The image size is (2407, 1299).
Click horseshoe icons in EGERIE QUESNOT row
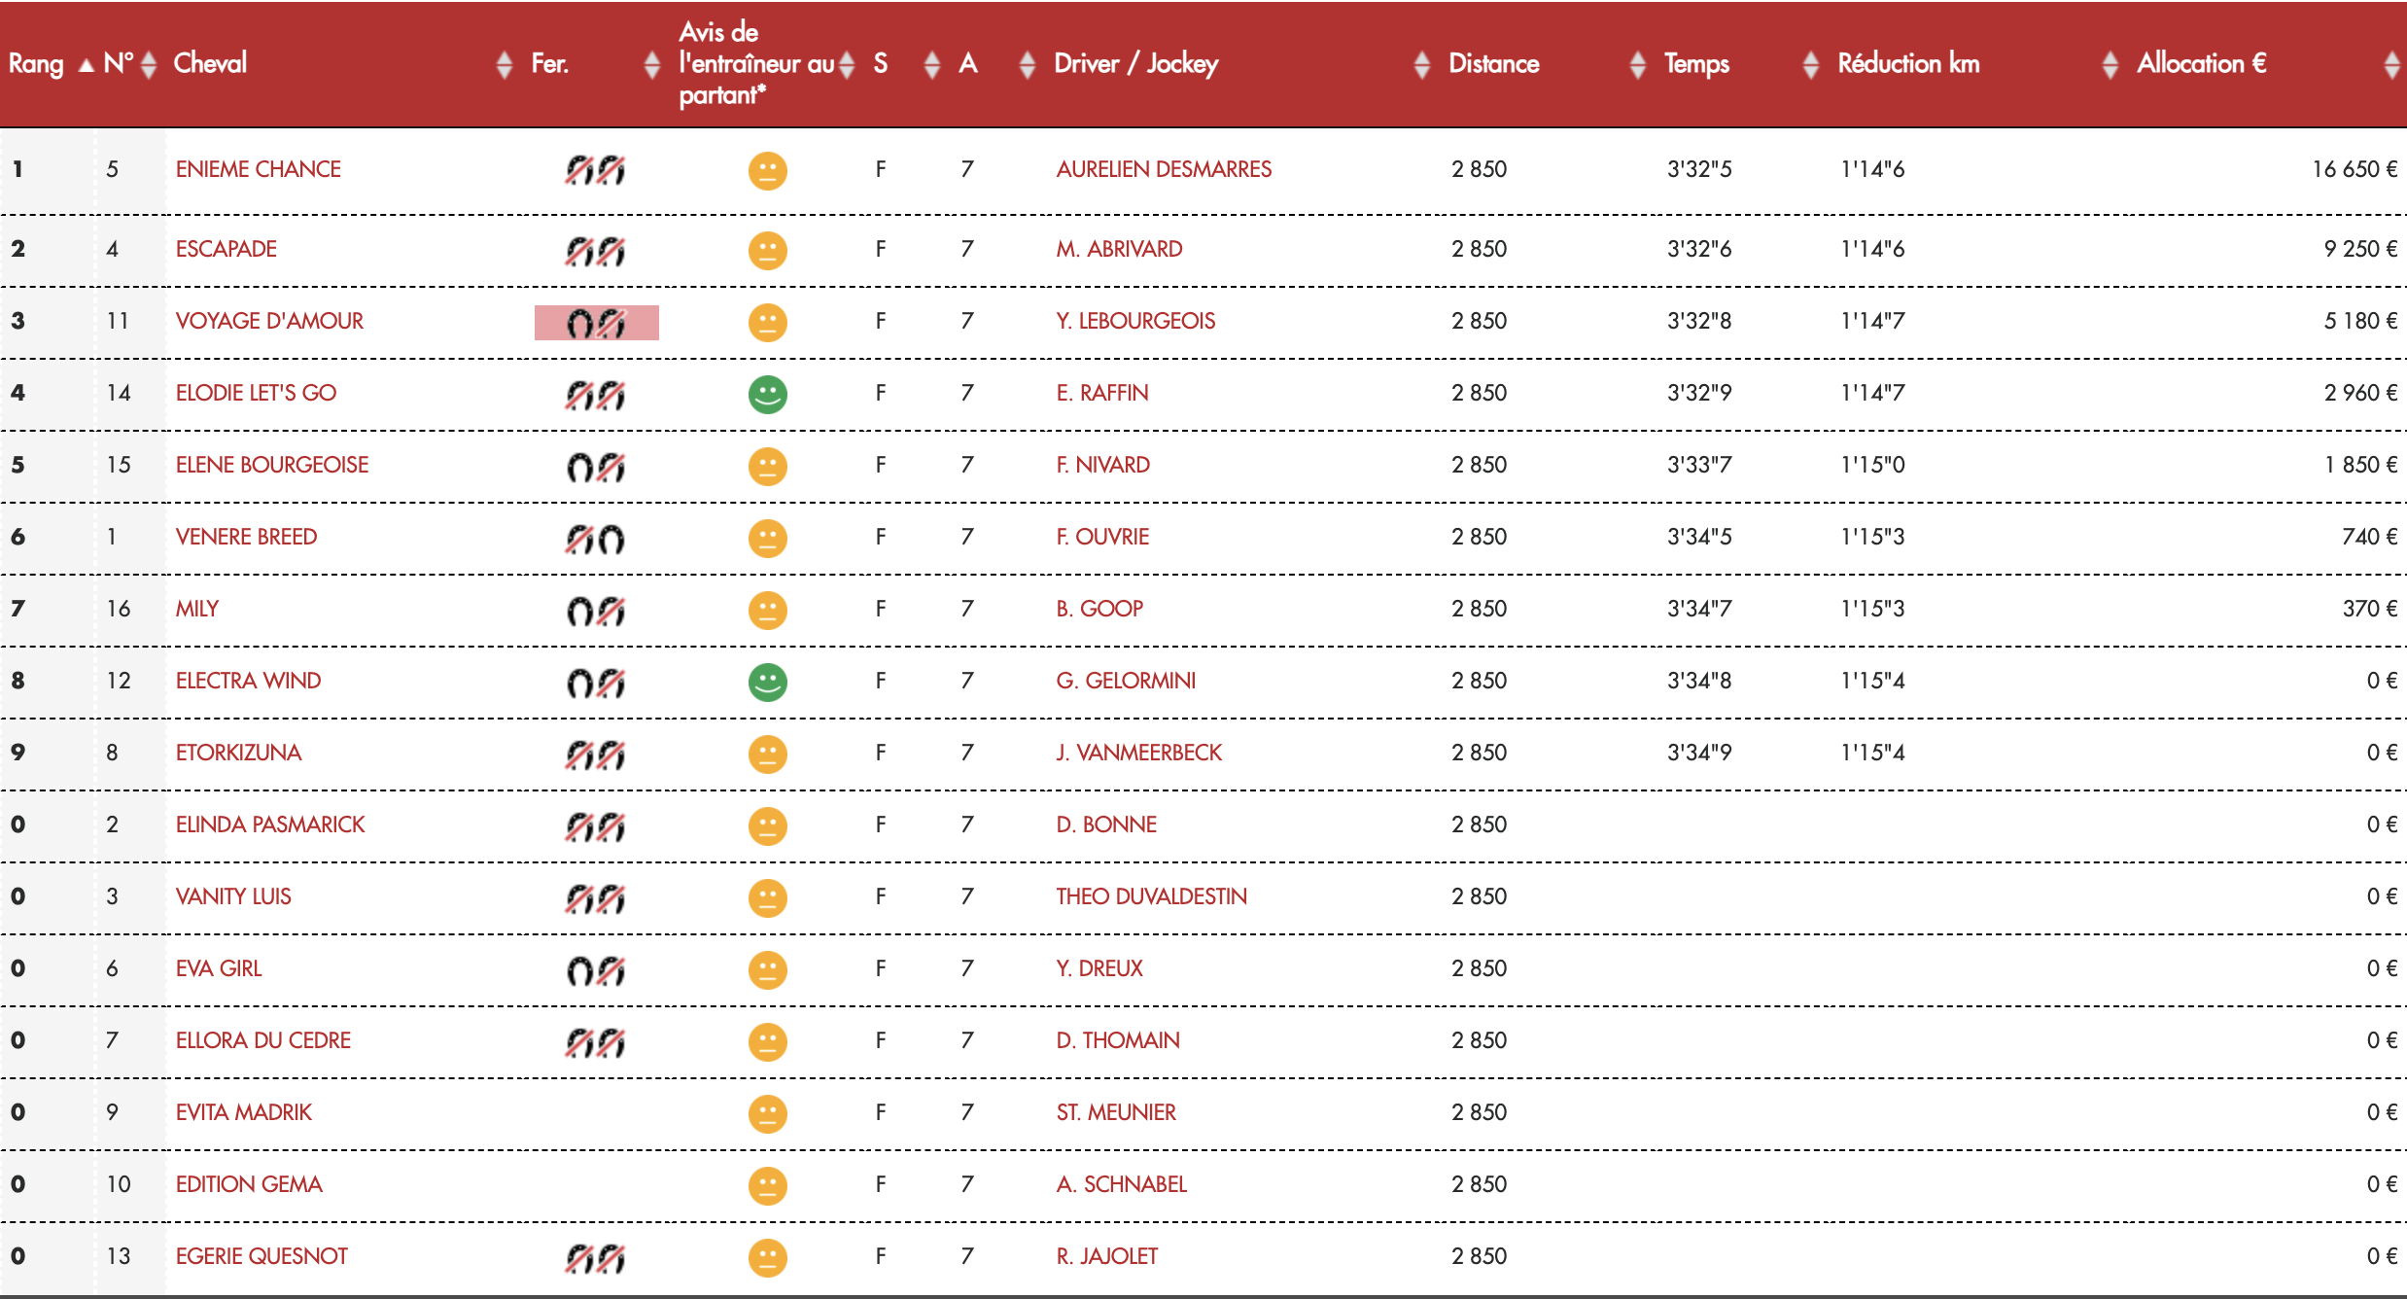point(596,1258)
